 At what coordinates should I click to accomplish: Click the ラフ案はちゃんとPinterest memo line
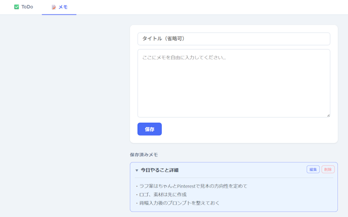click(191, 186)
